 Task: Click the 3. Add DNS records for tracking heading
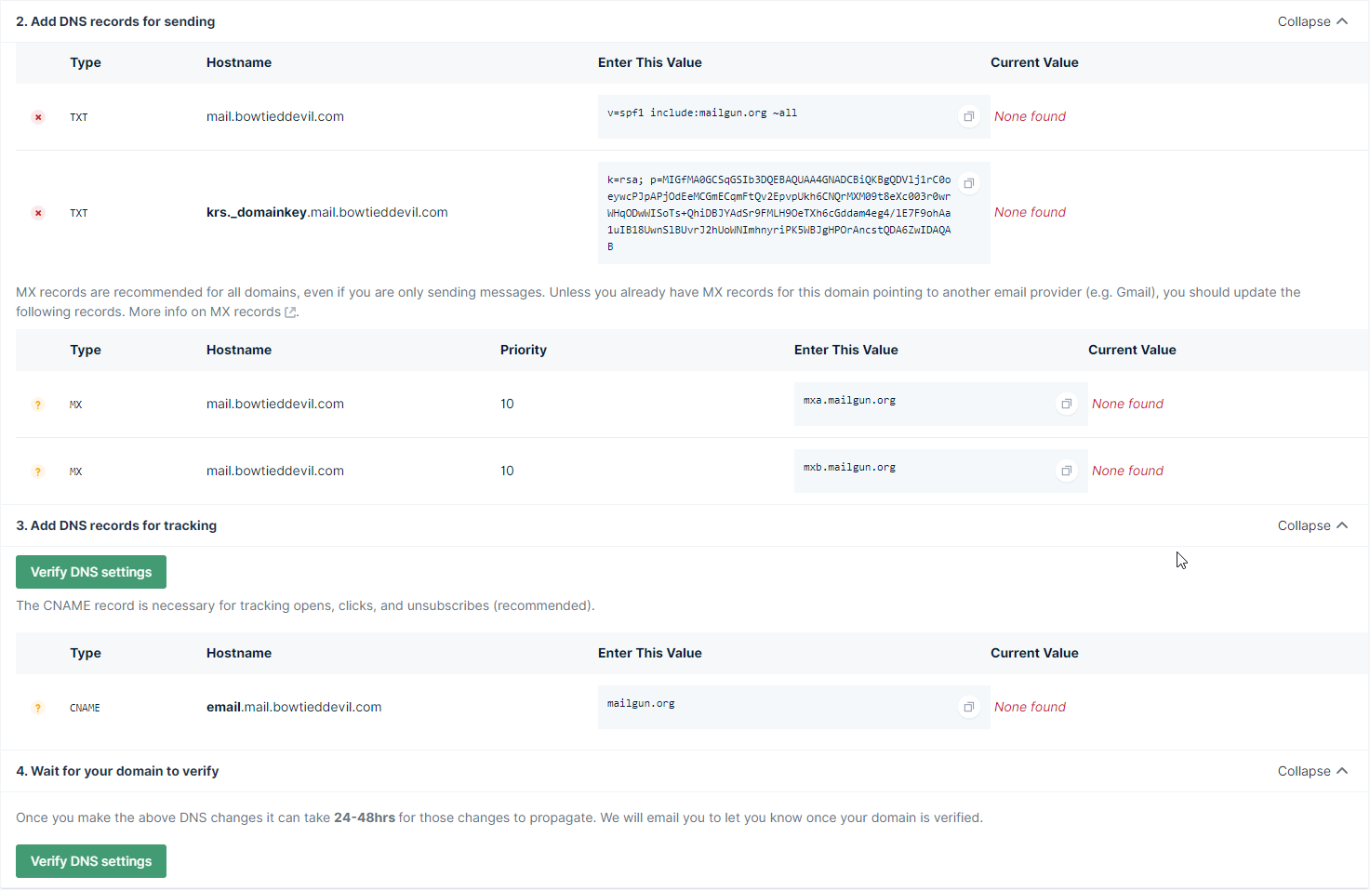pyautogui.click(x=116, y=525)
